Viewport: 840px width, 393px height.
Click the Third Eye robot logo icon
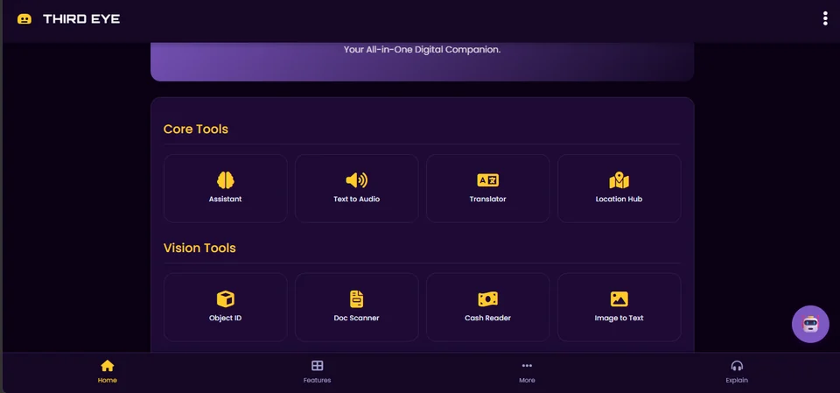click(x=24, y=19)
